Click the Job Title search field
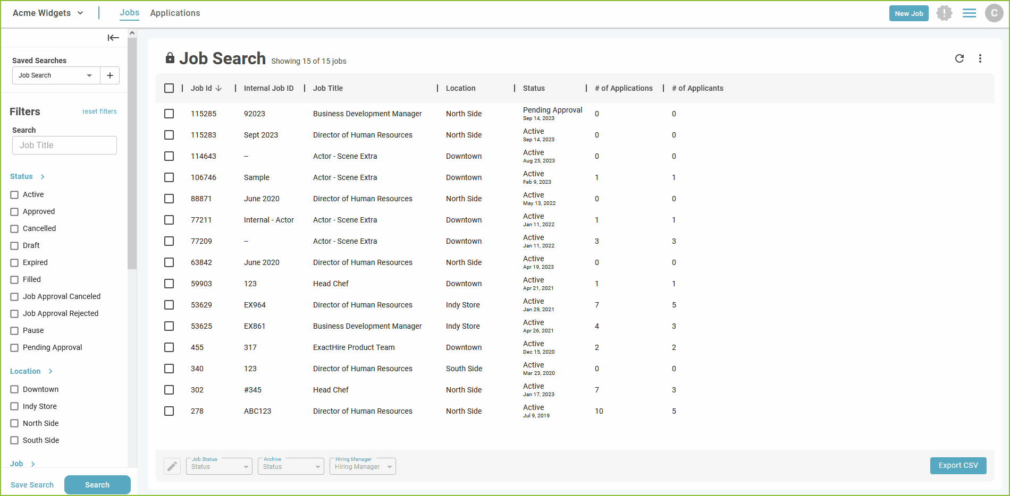Image resolution: width=1010 pixels, height=496 pixels. [x=64, y=146]
